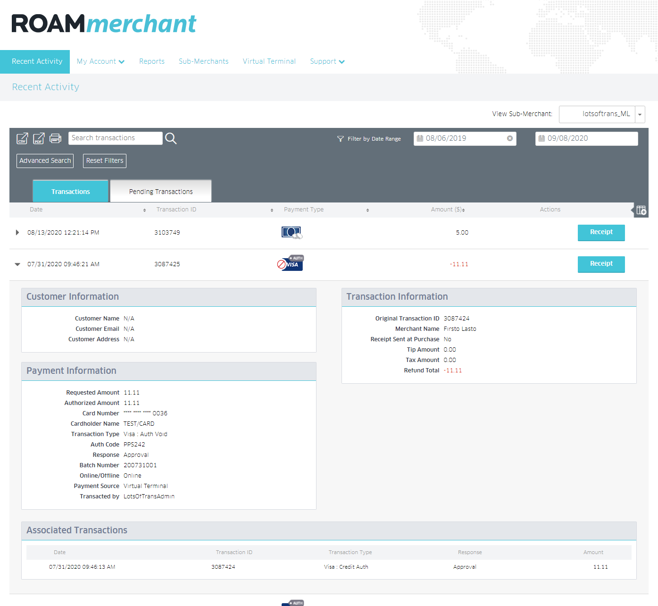The image size is (658, 606).
Task: Click the calendar icon beside 08/06/2019
Action: point(420,138)
